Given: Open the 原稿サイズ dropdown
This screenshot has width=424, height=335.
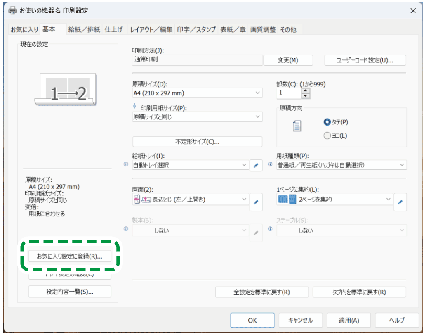Looking at the screenshot, I should coord(197,93).
